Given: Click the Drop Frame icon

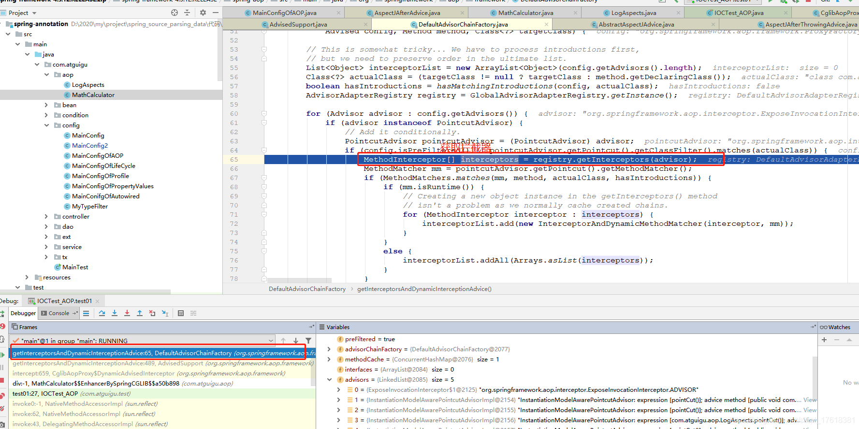Looking at the screenshot, I should [152, 313].
